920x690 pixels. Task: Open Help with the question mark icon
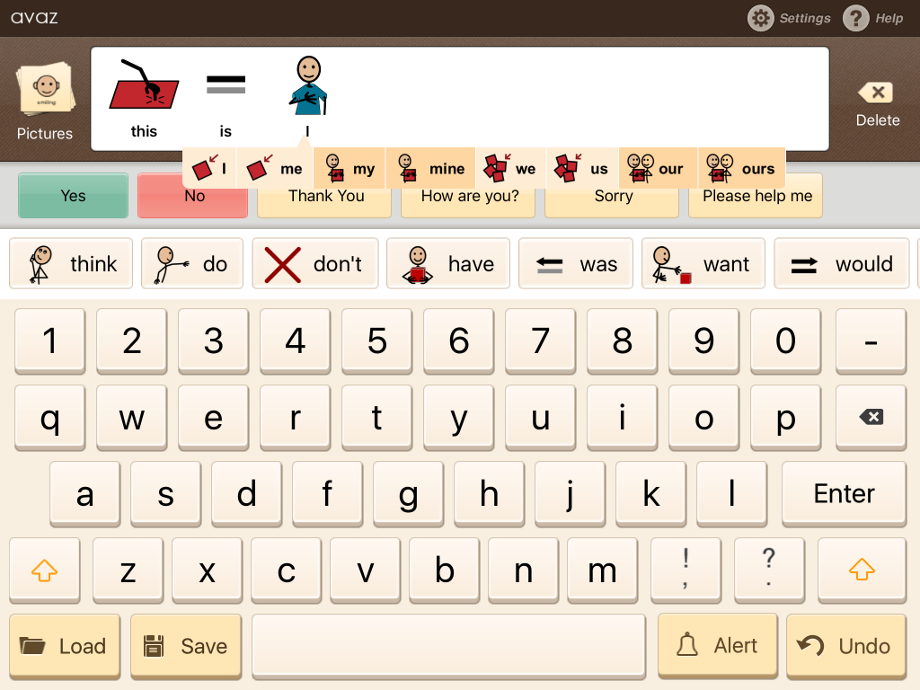[855, 18]
